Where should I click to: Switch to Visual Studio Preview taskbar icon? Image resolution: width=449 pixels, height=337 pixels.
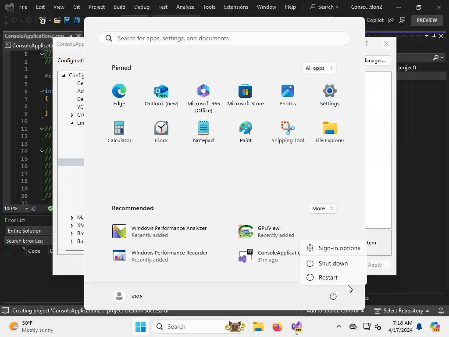tap(297, 327)
